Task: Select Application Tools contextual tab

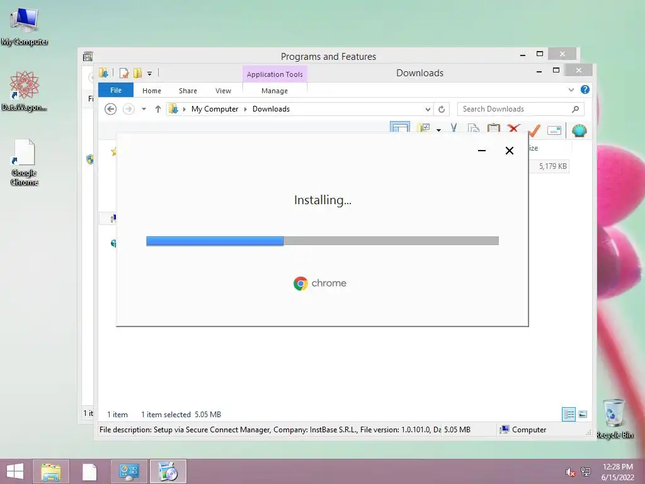Action: (x=275, y=74)
